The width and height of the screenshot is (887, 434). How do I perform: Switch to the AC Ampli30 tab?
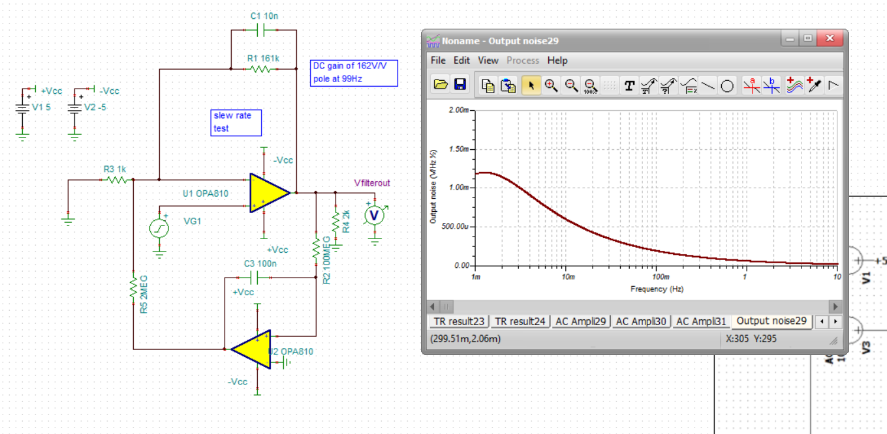[x=640, y=321]
